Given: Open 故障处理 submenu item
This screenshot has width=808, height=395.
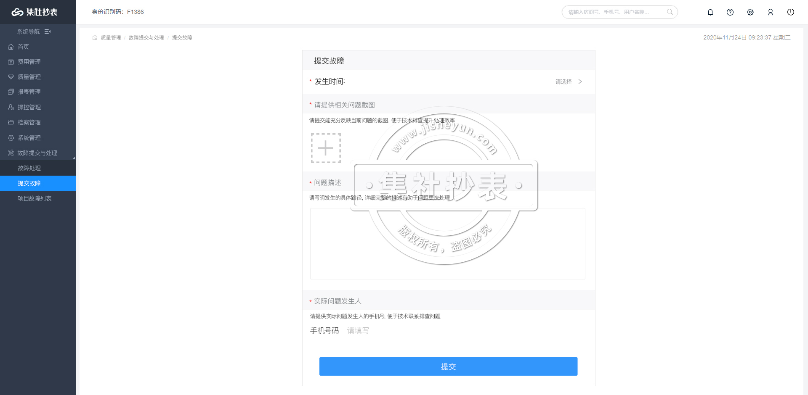Looking at the screenshot, I should [x=29, y=168].
